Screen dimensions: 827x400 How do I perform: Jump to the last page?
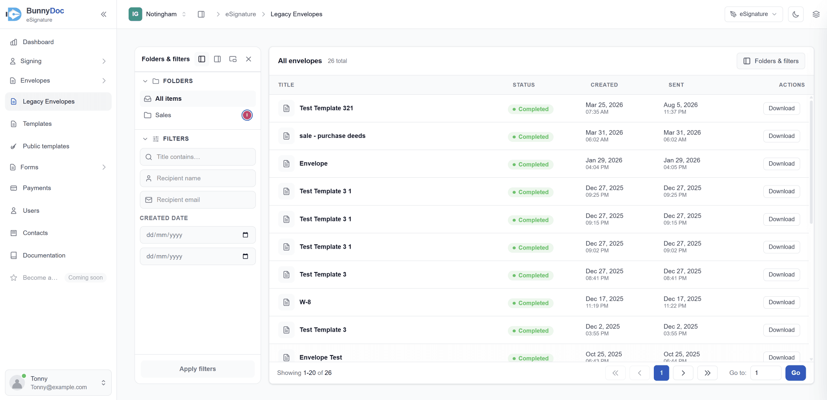pos(707,373)
